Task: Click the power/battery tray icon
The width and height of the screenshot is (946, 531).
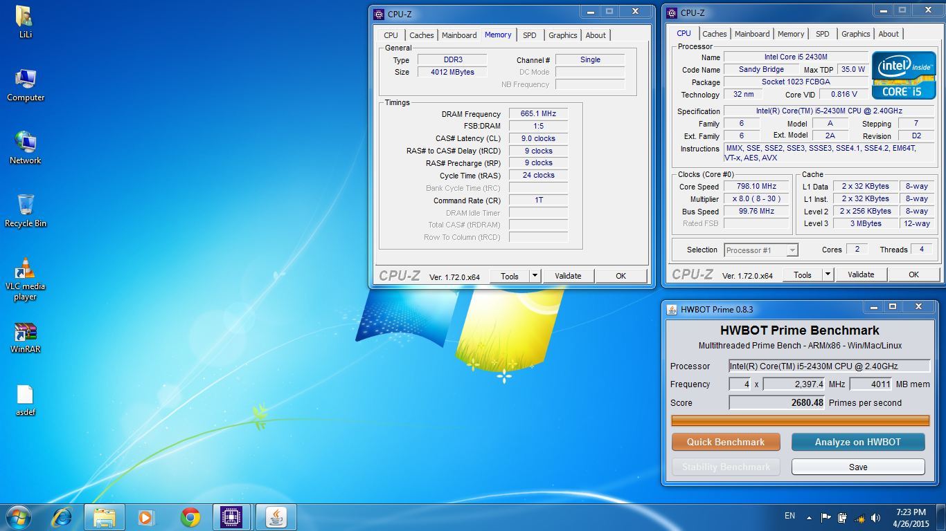Action: point(843,517)
